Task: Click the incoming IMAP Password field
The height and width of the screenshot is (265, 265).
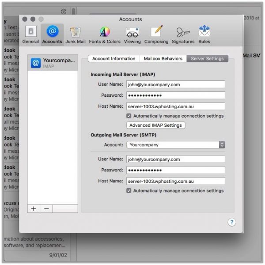Action: point(176,95)
